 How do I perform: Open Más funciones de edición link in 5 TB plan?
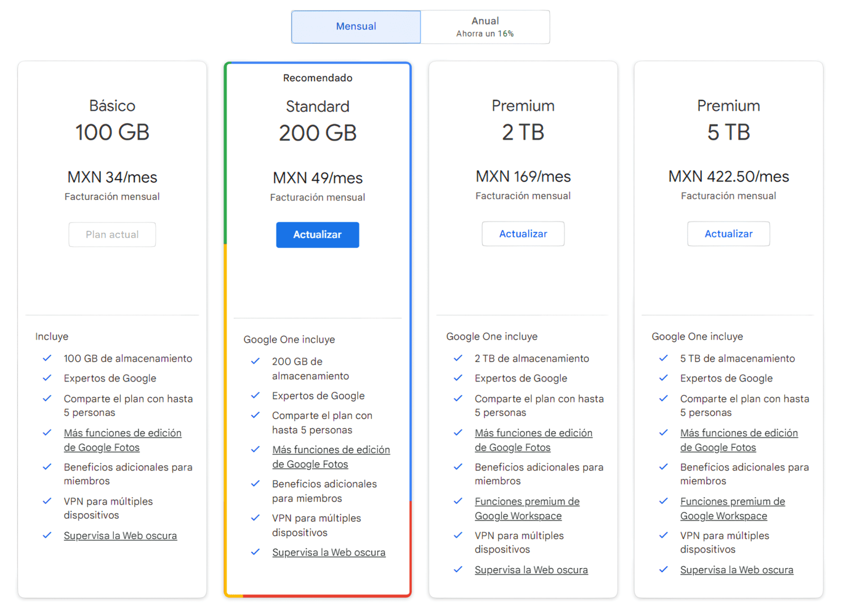tap(739, 441)
